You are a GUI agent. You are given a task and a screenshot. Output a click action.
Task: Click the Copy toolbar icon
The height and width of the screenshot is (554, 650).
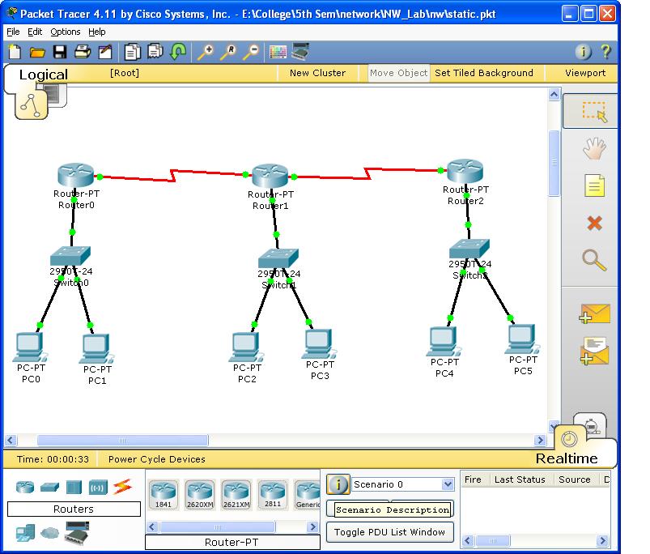click(132, 53)
